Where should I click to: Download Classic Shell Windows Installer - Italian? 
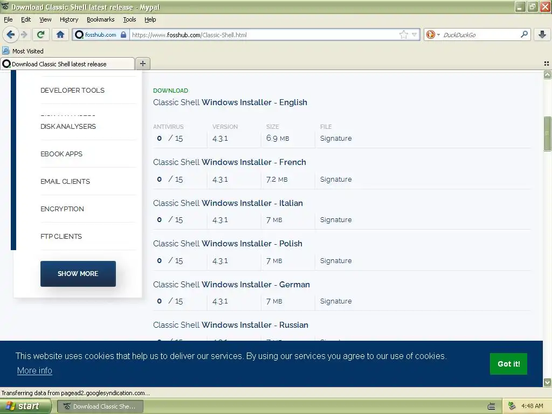coord(228,203)
